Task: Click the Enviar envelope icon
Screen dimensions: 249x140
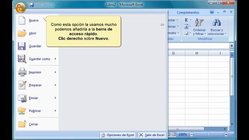Action: pyautogui.click(x=22, y=98)
